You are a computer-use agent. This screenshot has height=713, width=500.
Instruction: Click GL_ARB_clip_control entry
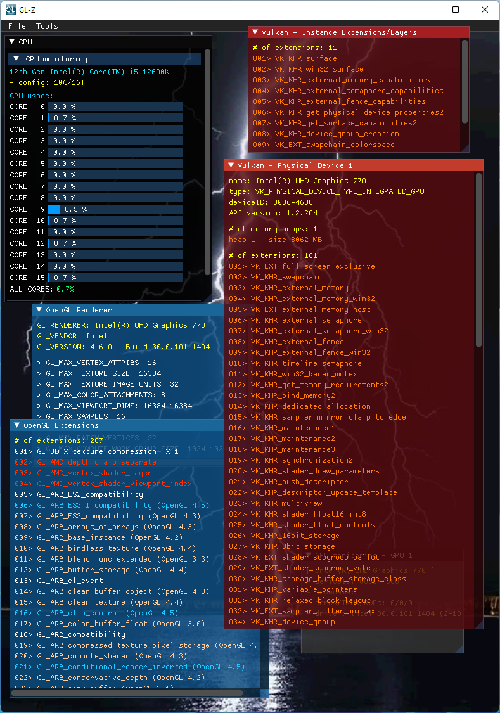96,613
